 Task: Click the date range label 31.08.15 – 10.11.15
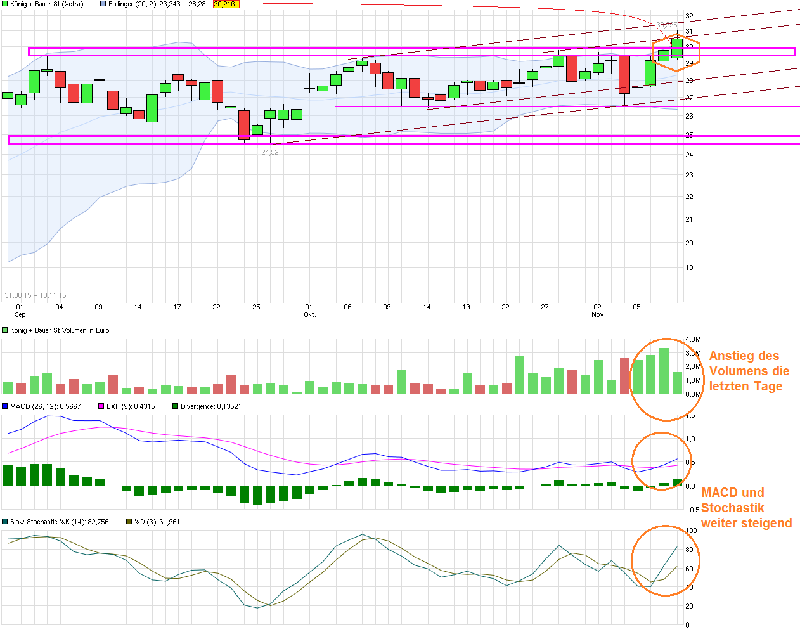[36, 295]
